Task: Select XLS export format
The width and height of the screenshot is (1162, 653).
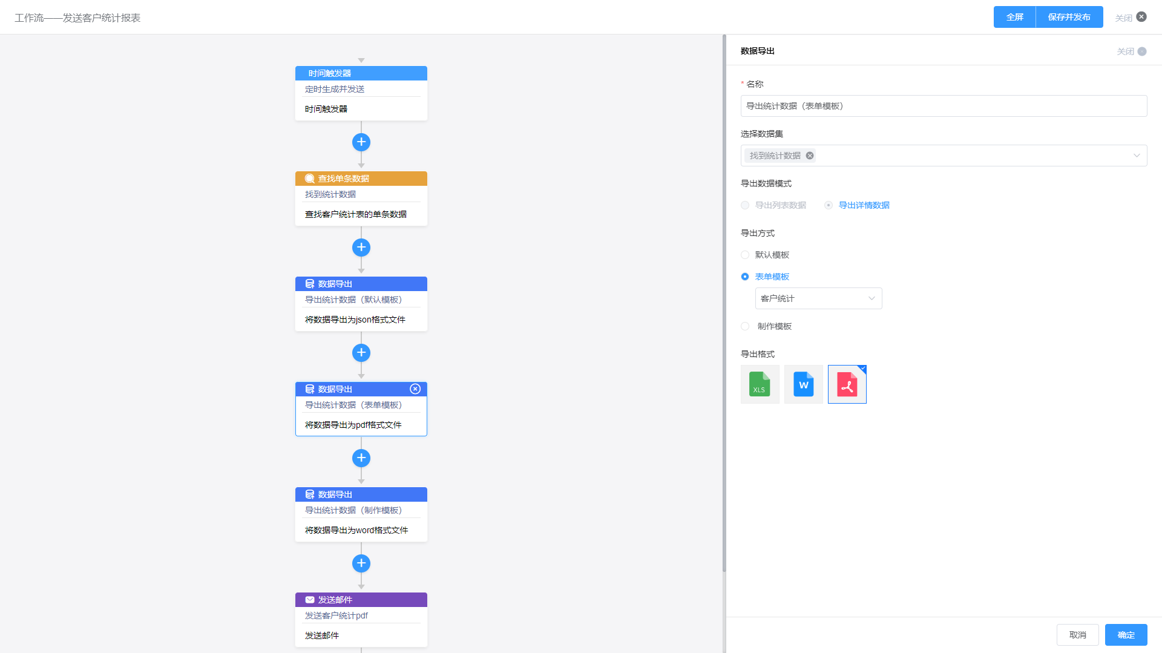Action: 760,384
